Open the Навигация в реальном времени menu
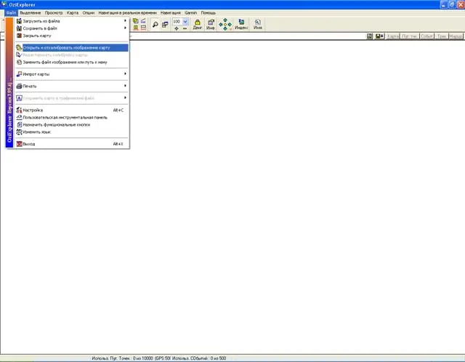The width and height of the screenshot is (465, 362). coord(128,13)
